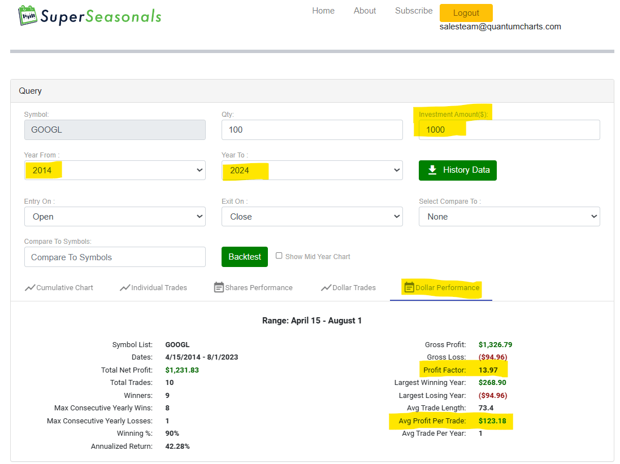Click the account email salesteam@quantumcharts.com

coord(500,27)
